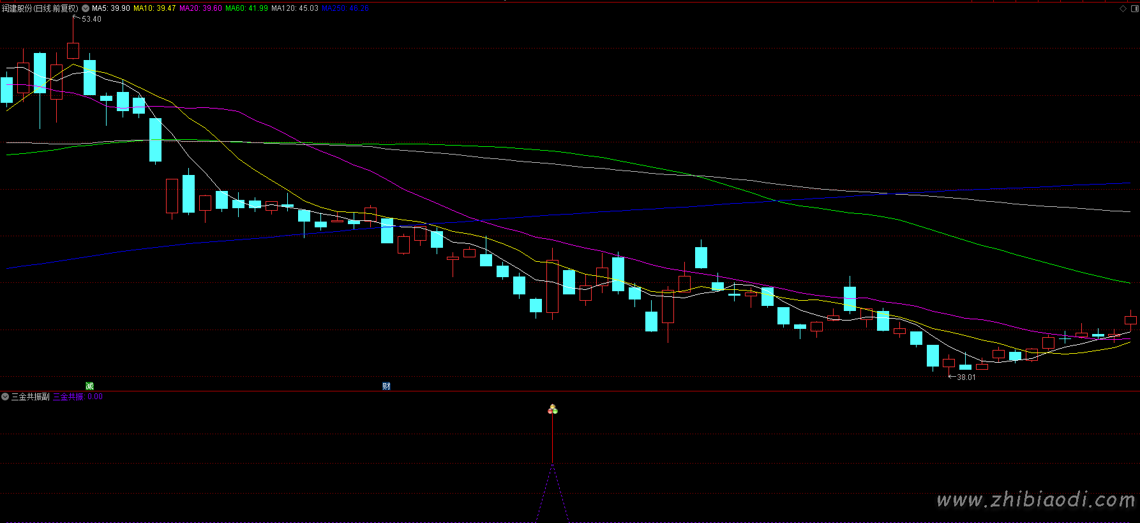Select the MA5 moving average label
The height and width of the screenshot is (523, 1140).
[x=111, y=8]
